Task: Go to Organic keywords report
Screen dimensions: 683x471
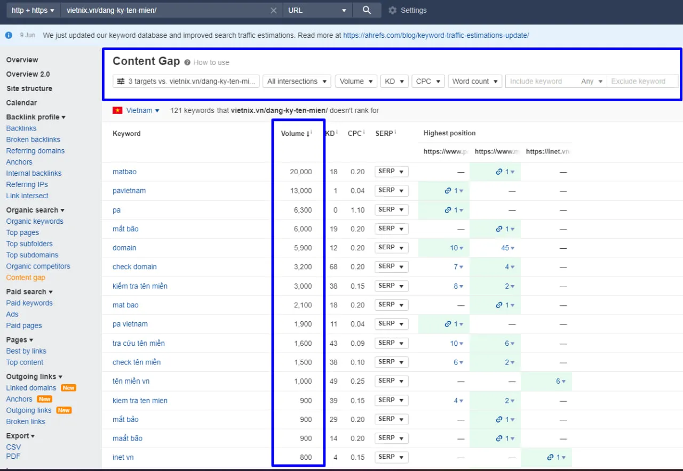Action: click(35, 221)
